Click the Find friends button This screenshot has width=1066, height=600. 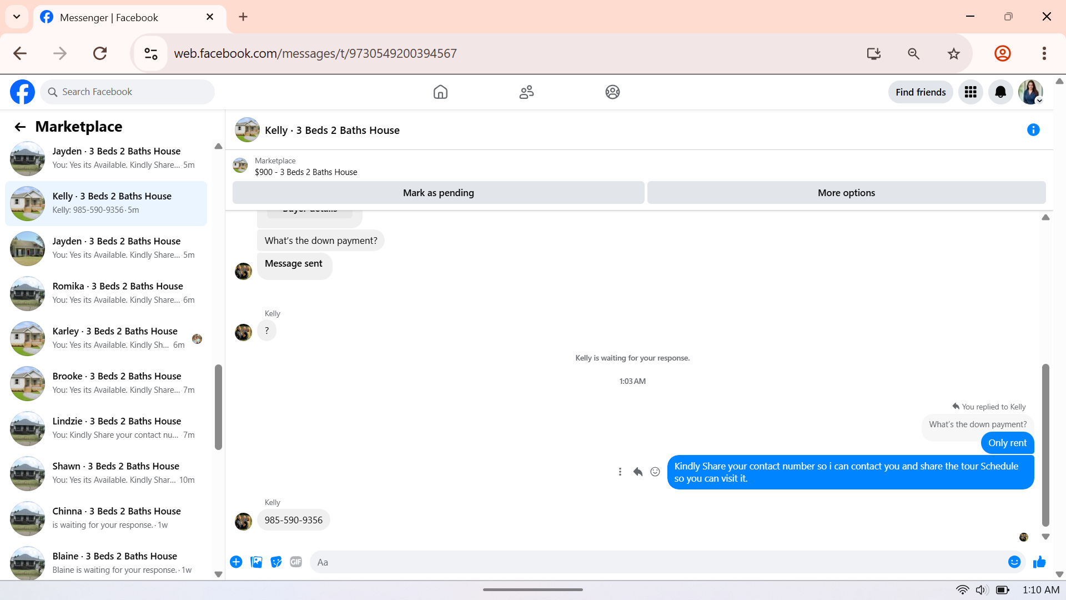[x=921, y=92]
